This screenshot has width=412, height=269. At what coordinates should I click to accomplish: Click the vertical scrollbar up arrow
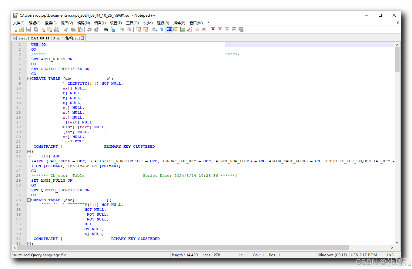397,45
